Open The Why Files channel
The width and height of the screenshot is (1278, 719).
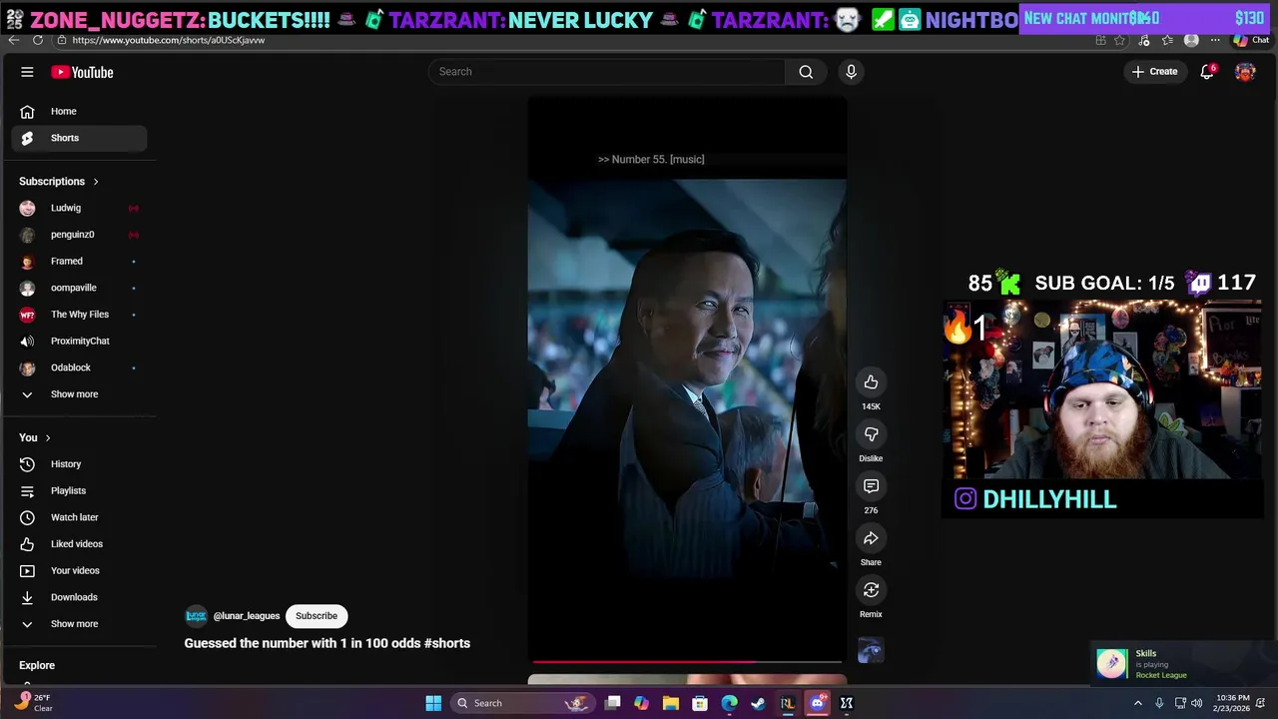click(80, 315)
